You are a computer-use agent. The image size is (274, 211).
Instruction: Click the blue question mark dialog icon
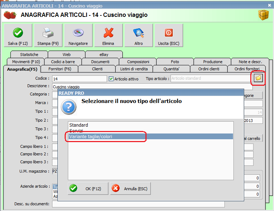69,107
